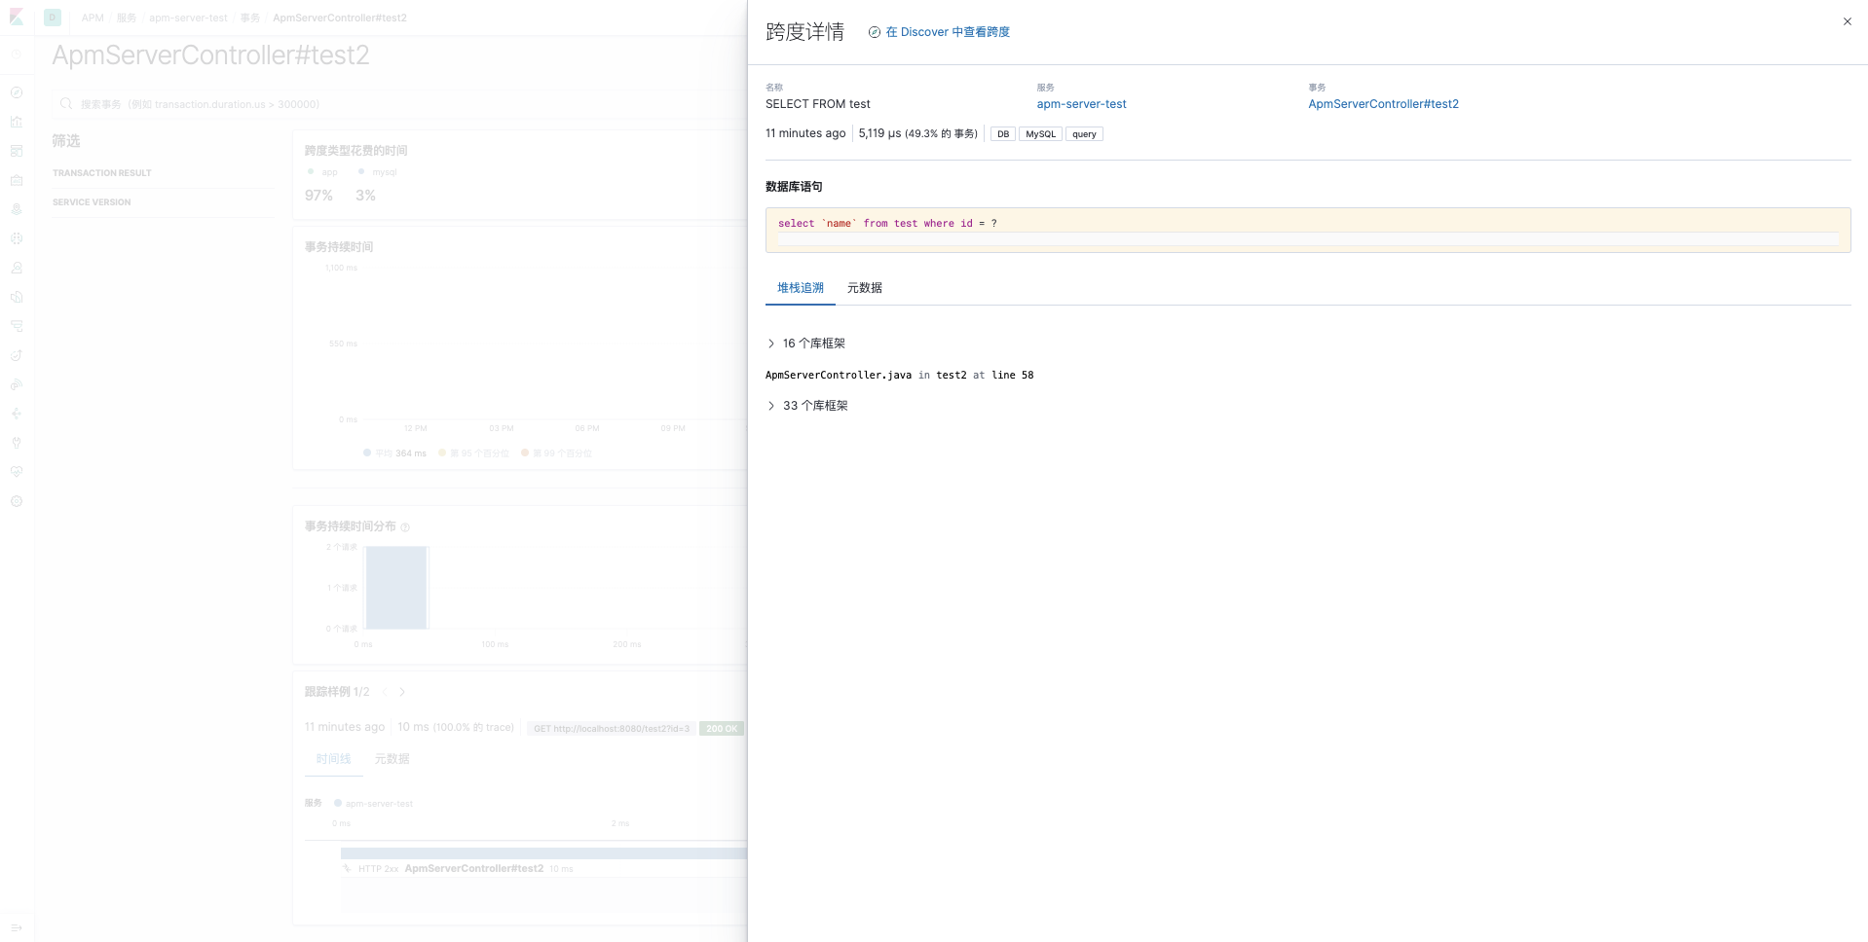Open Dev Tools via the wrench icon

pos(17,443)
